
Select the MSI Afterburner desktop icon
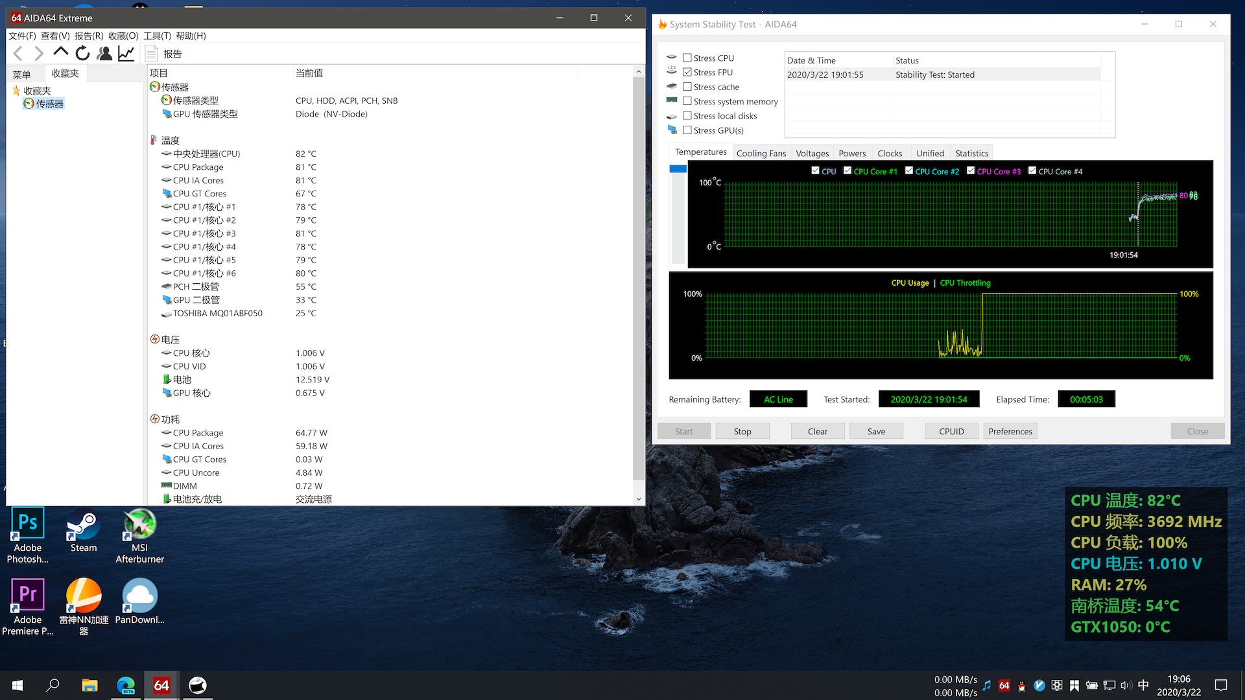[140, 535]
